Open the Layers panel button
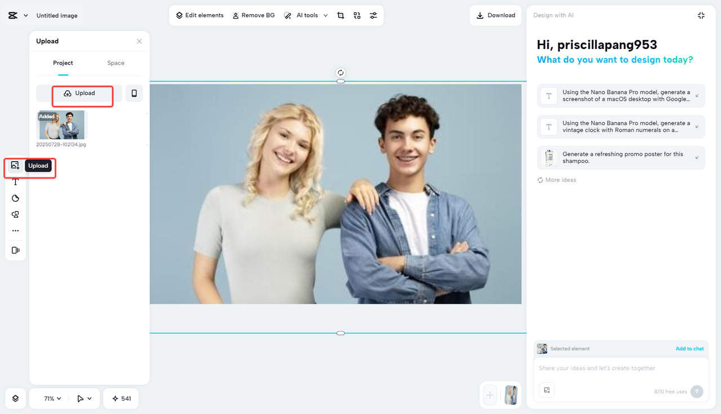 tap(15, 398)
